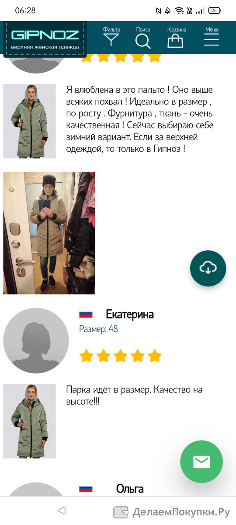Open coat thumbnail beside Екатерина's review
Screen dimensions: 236x525
30,421
